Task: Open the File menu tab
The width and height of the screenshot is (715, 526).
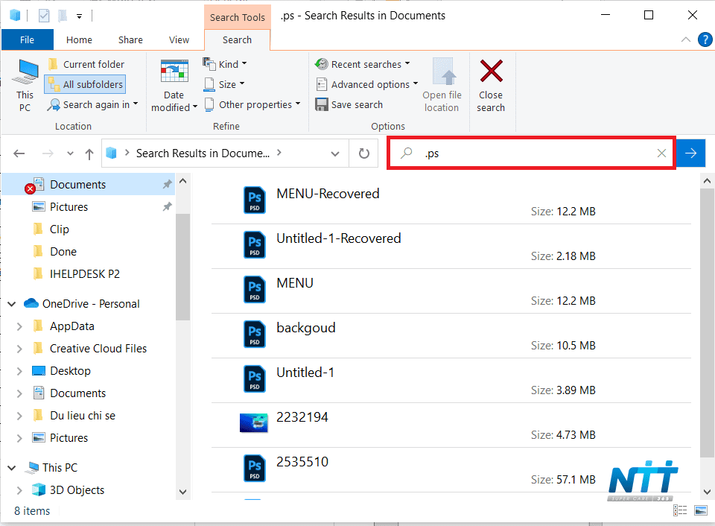Action: tap(28, 40)
